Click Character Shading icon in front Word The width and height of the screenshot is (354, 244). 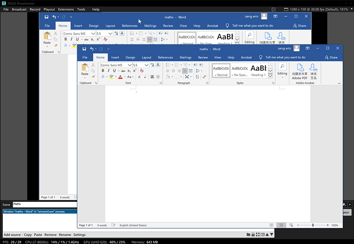152,77
